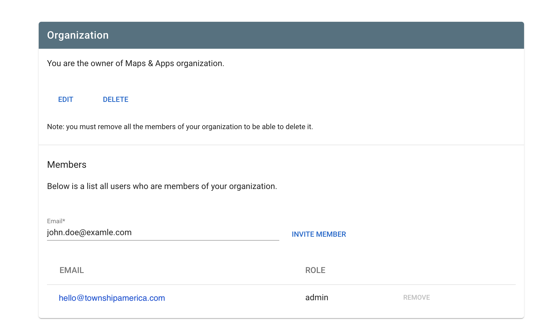Focus the Email input field
Screen dimensions: 556x336
[x=163, y=233]
